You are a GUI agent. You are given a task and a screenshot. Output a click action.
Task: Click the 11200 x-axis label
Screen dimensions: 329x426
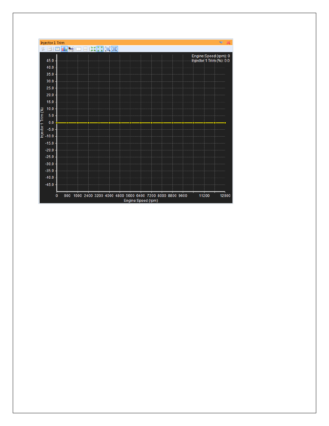pyautogui.click(x=204, y=196)
